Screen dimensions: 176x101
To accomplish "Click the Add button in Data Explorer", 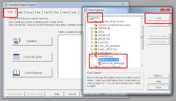I will 158,18.
